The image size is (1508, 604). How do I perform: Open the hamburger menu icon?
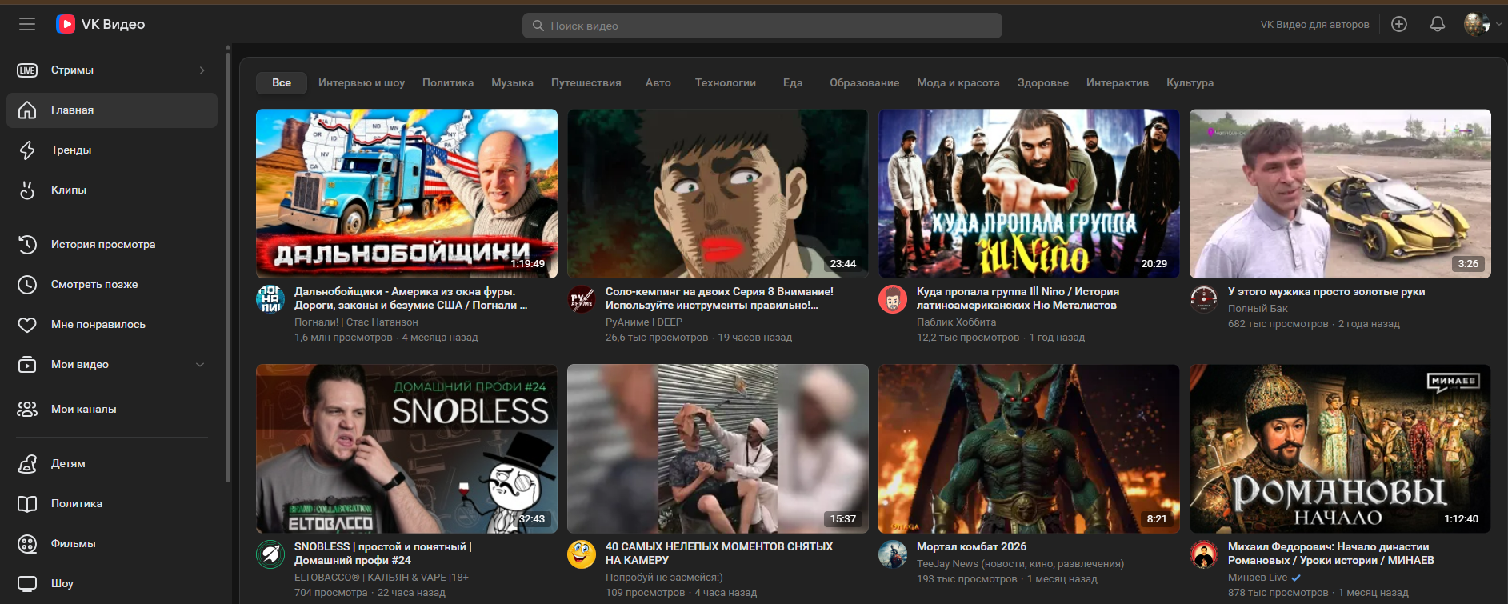click(x=27, y=24)
